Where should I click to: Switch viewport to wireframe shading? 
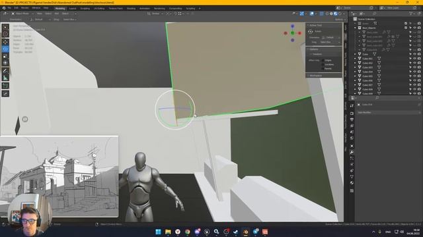click(x=327, y=13)
